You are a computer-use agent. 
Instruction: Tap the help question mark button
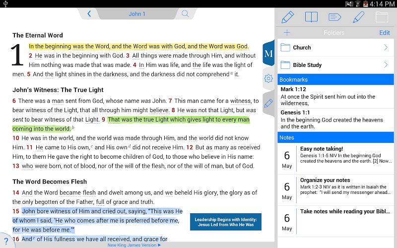coord(6,241)
